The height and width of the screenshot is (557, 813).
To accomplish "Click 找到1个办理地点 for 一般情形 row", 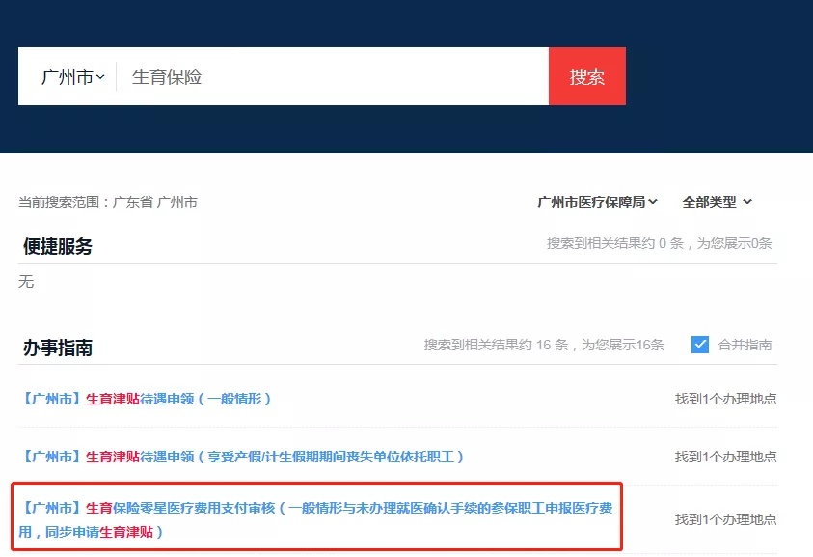I will coord(725,399).
